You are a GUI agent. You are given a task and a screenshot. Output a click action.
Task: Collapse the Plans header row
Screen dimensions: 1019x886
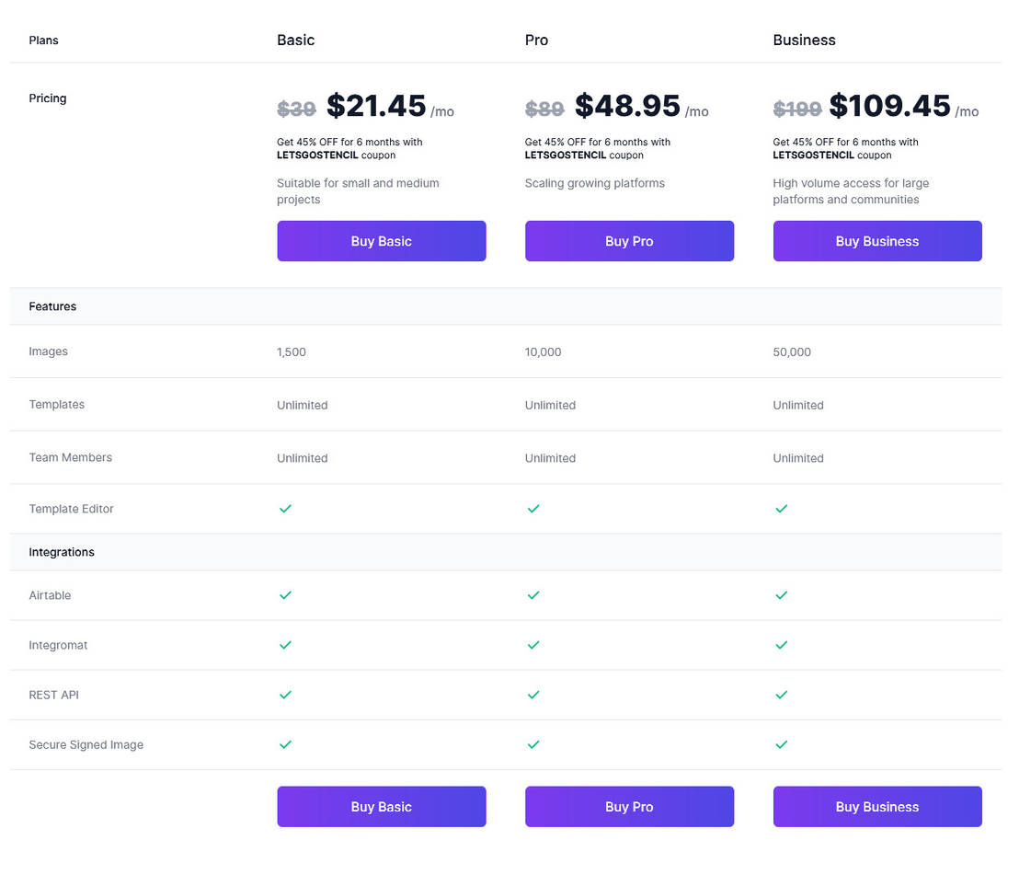43,40
